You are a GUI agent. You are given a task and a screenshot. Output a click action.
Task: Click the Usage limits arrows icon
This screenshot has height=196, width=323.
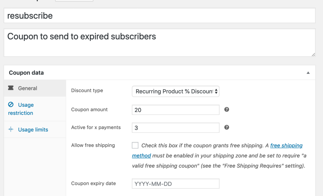point(11,129)
